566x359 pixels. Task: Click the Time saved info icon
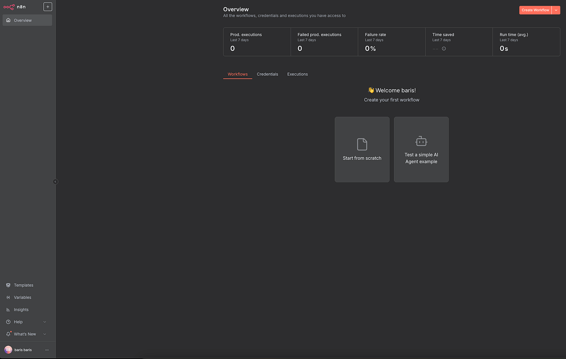point(444,48)
